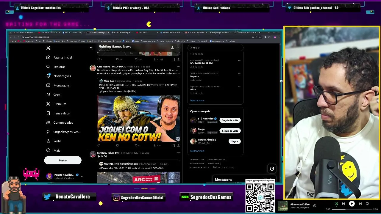Share the Caio Nobre post

click(178, 145)
